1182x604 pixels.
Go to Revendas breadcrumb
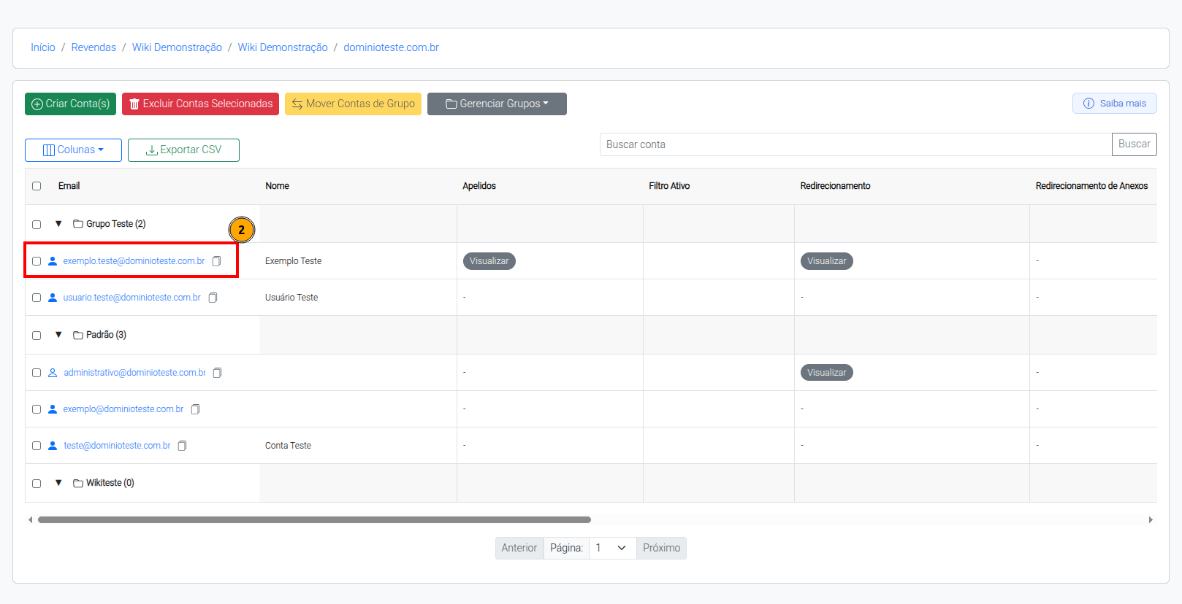[94, 47]
